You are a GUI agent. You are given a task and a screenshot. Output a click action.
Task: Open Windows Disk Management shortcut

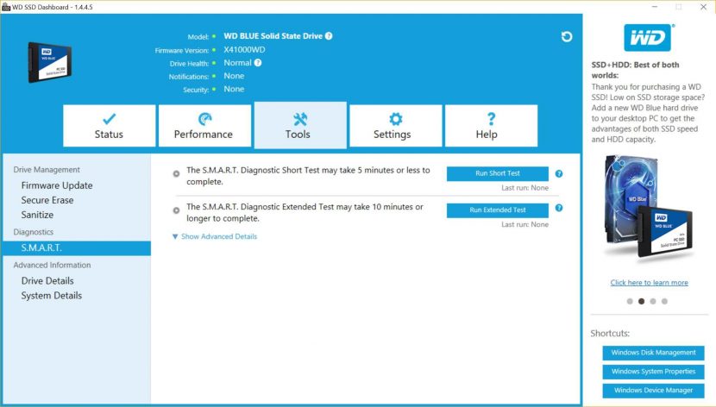point(653,353)
